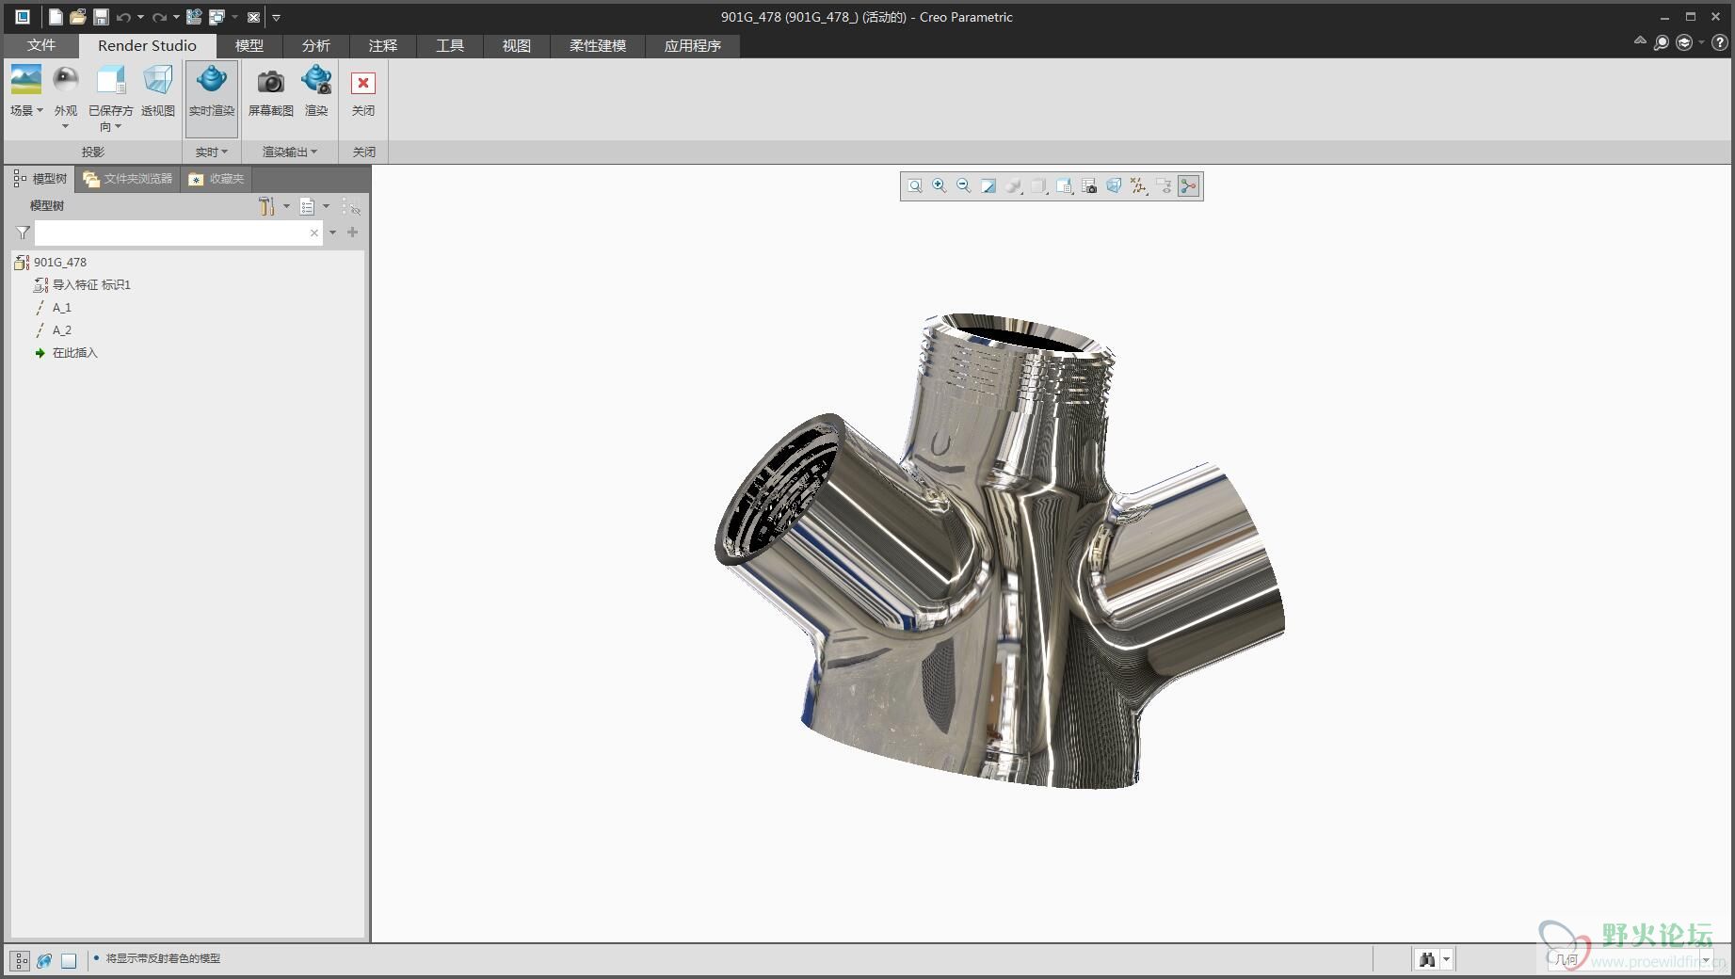The height and width of the screenshot is (979, 1735).
Task: Open quick access toolbar customize arrow
Action: (x=276, y=17)
